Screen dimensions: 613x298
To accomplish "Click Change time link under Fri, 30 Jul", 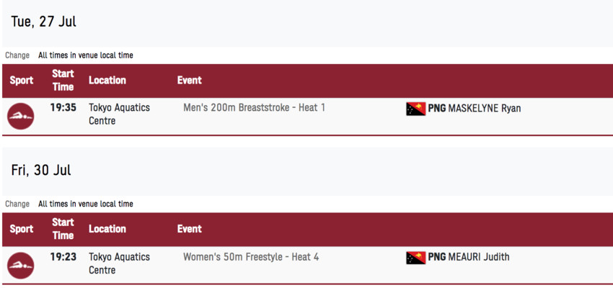I will click(17, 204).
